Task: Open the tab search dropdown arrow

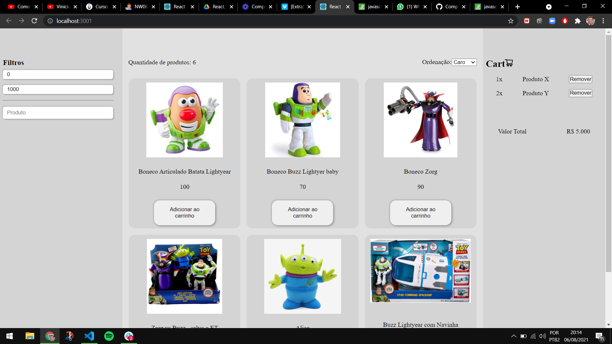Action: (x=549, y=7)
